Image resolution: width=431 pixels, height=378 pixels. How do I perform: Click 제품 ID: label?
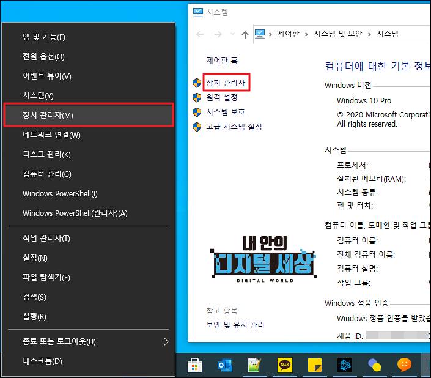click(x=350, y=336)
